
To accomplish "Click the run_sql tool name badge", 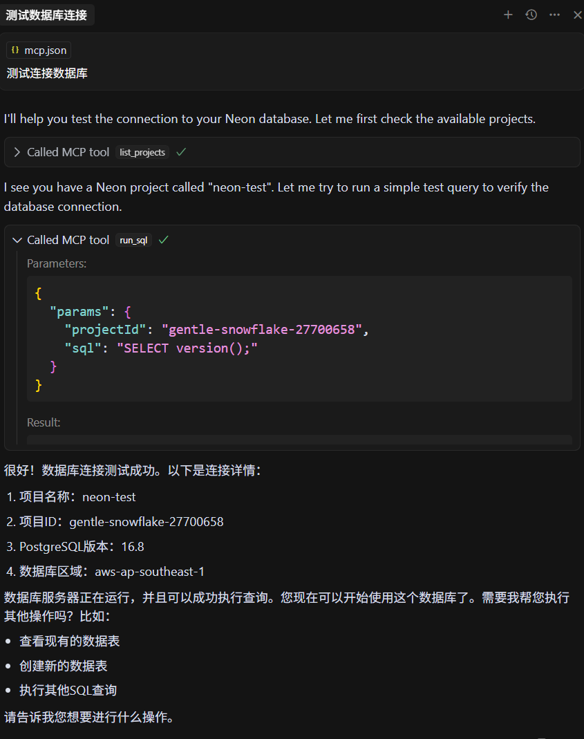I will (133, 240).
